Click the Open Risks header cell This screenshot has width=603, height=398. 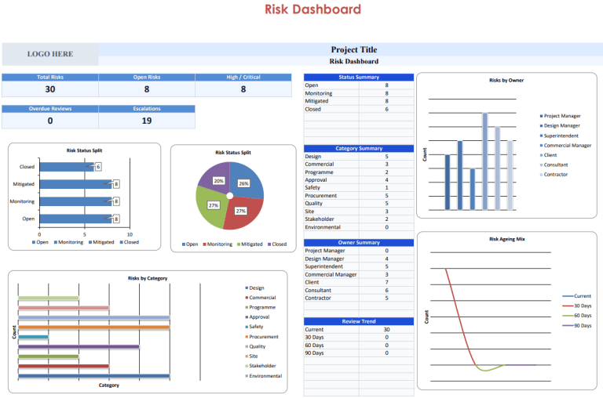coord(147,77)
